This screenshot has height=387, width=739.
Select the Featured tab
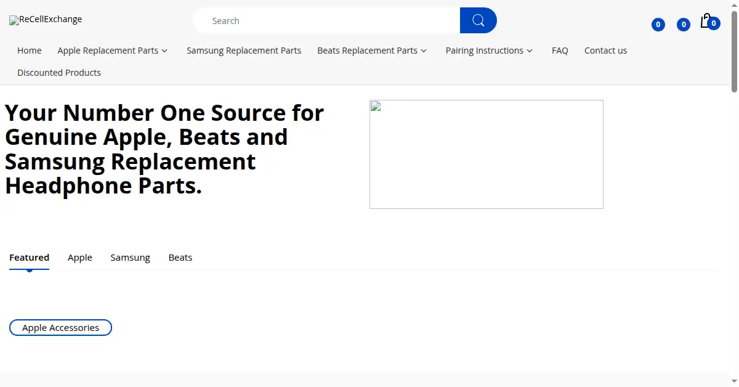point(29,258)
